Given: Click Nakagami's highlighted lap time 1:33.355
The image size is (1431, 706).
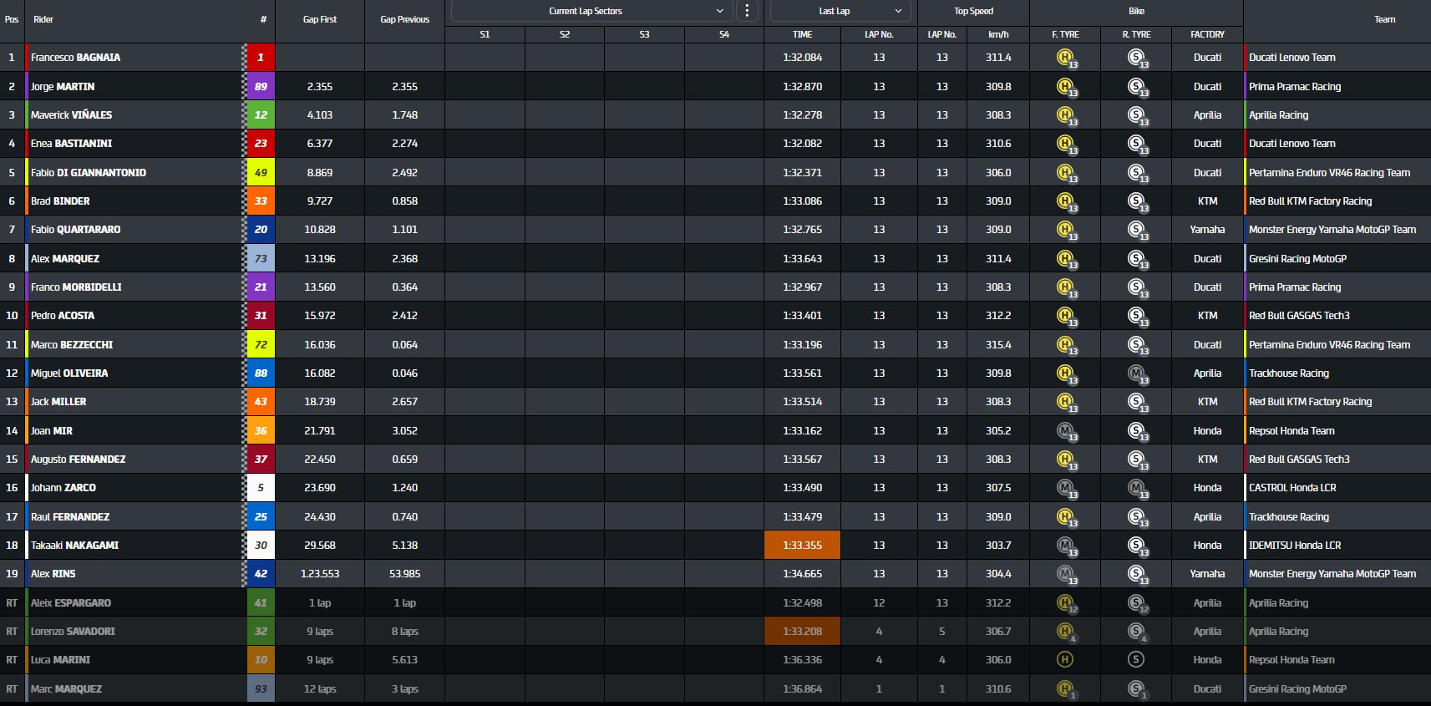Looking at the screenshot, I should point(802,545).
